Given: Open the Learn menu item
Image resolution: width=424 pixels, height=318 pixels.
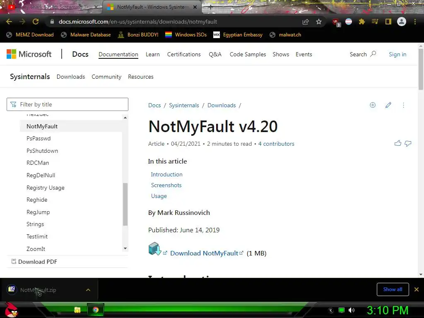Looking at the screenshot, I should tap(152, 54).
